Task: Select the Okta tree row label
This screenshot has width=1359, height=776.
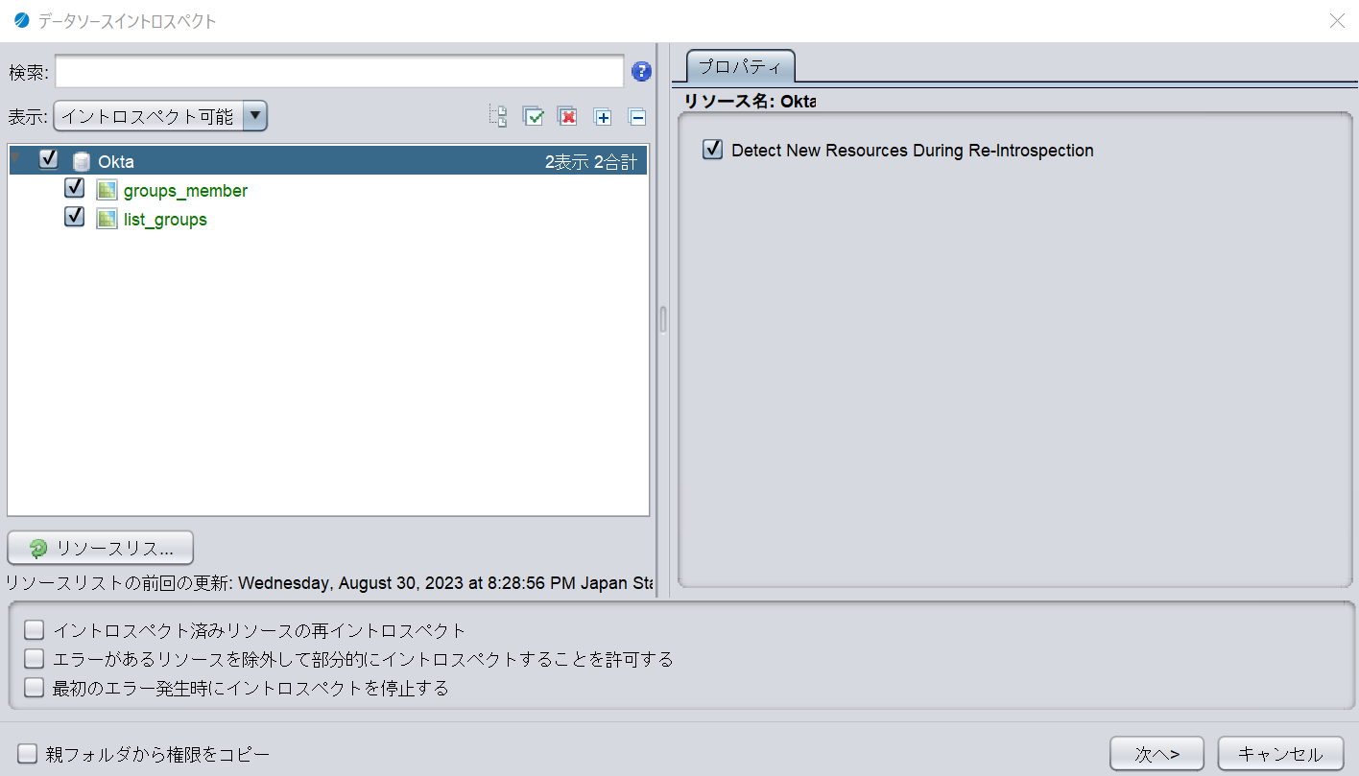Action: click(116, 162)
